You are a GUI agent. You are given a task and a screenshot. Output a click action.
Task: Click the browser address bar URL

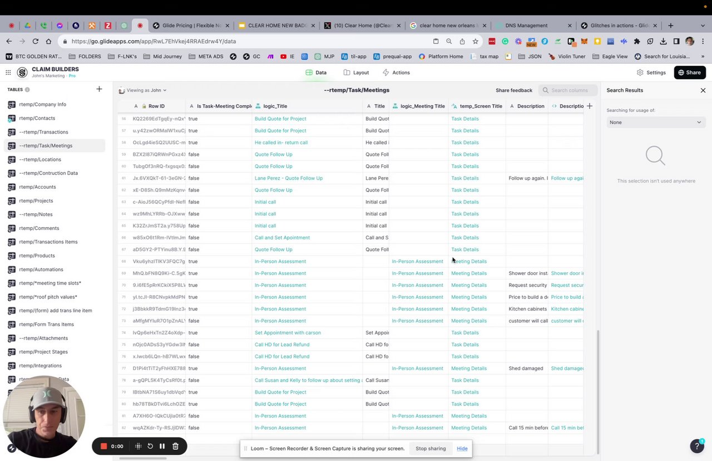(x=154, y=41)
